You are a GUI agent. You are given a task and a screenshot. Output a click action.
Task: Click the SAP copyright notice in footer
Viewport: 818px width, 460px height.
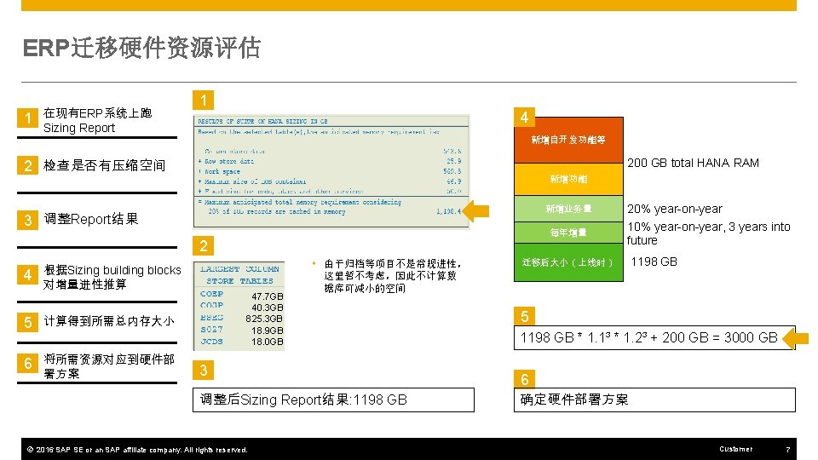click(137, 450)
